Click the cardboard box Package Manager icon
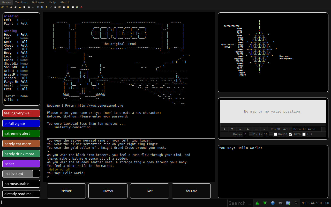The width and height of the screenshot is (331, 207). (60, 7)
